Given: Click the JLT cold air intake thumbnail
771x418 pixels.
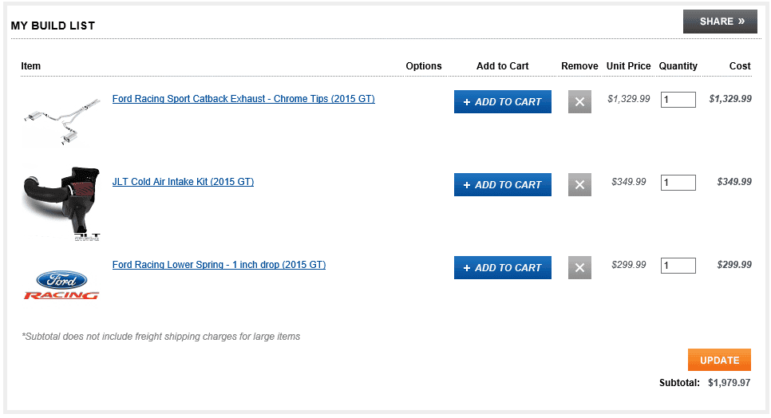Looking at the screenshot, I should click(x=61, y=203).
